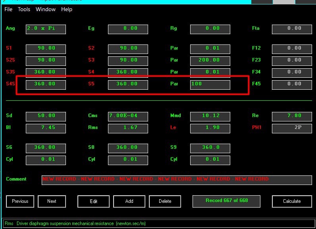
Task: Advance to the Next record
Action: click(52, 201)
